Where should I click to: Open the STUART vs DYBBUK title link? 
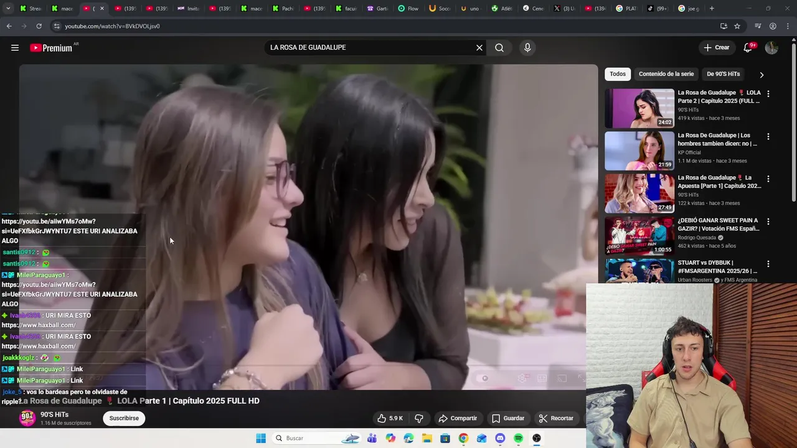(x=717, y=267)
